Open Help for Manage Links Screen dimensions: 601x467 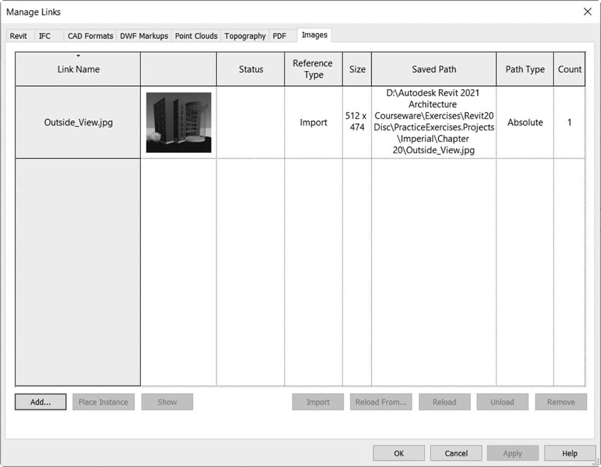570,453
